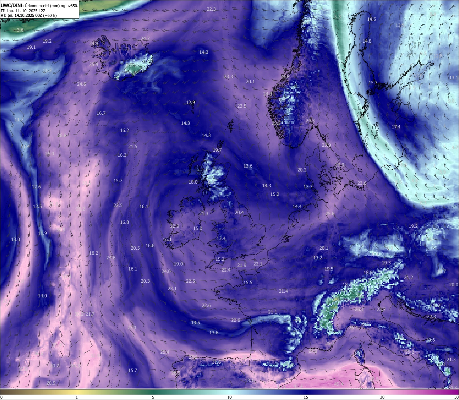
Task: Click the 3.6 value near Greenland
Action: pyautogui.click(x=20, y=30)
